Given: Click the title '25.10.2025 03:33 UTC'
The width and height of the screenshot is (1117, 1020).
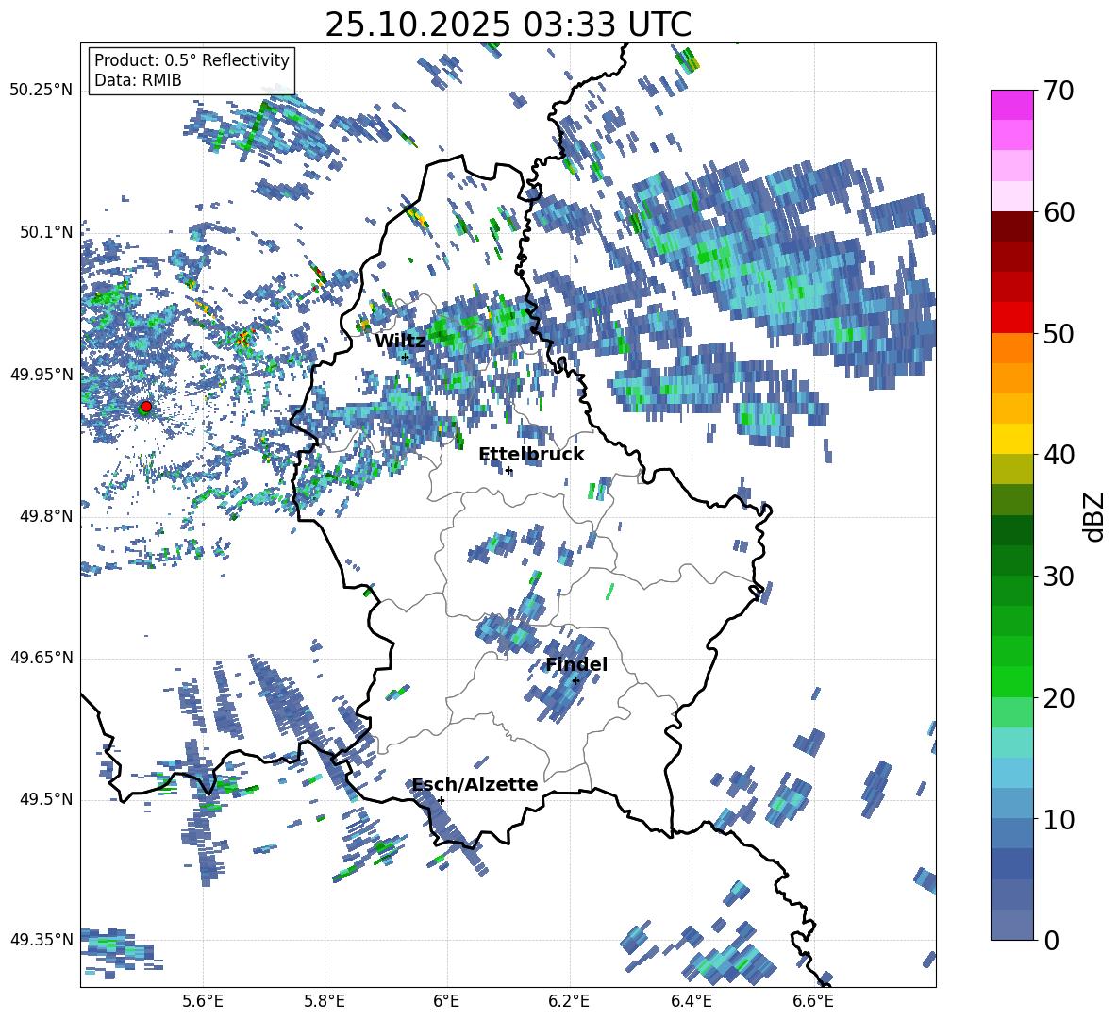Looking at the screenshot, I should coord(508,25).
